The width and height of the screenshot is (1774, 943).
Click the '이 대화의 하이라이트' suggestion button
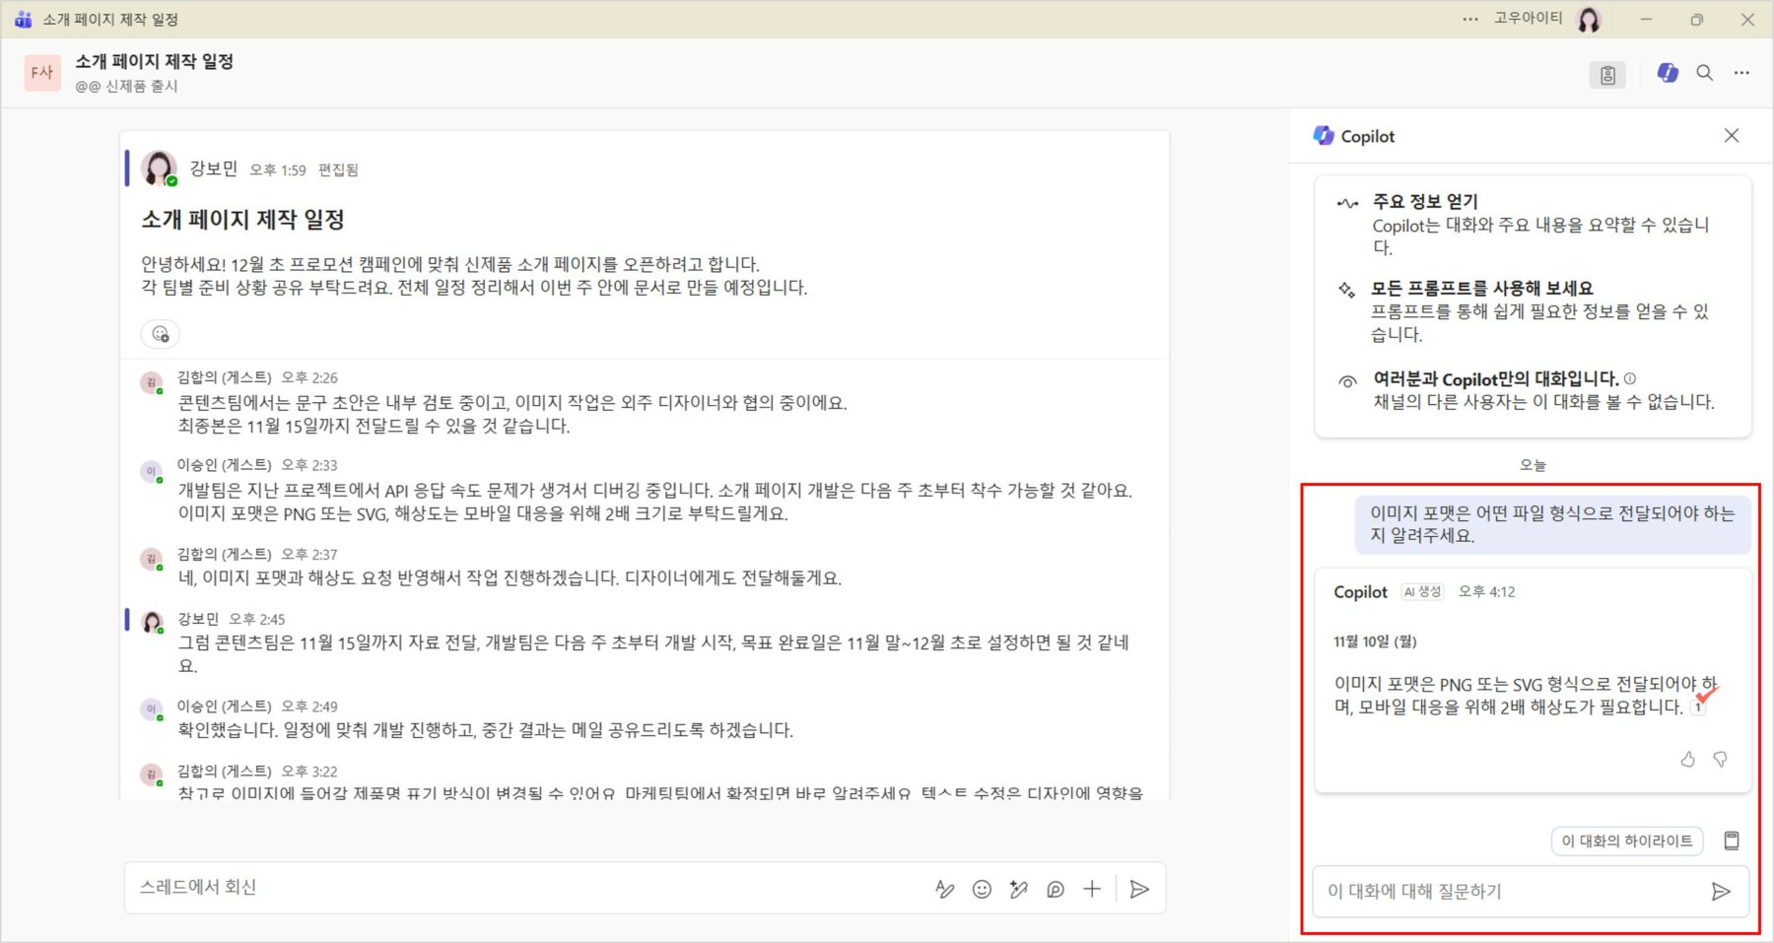(x=1626, y=841)
